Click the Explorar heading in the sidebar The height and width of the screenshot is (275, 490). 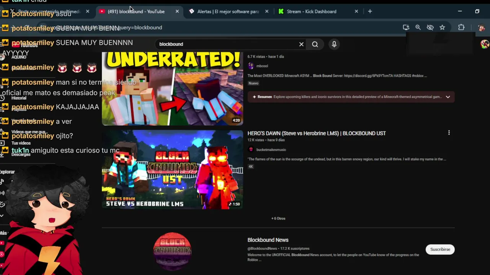(x=7, y=172)
